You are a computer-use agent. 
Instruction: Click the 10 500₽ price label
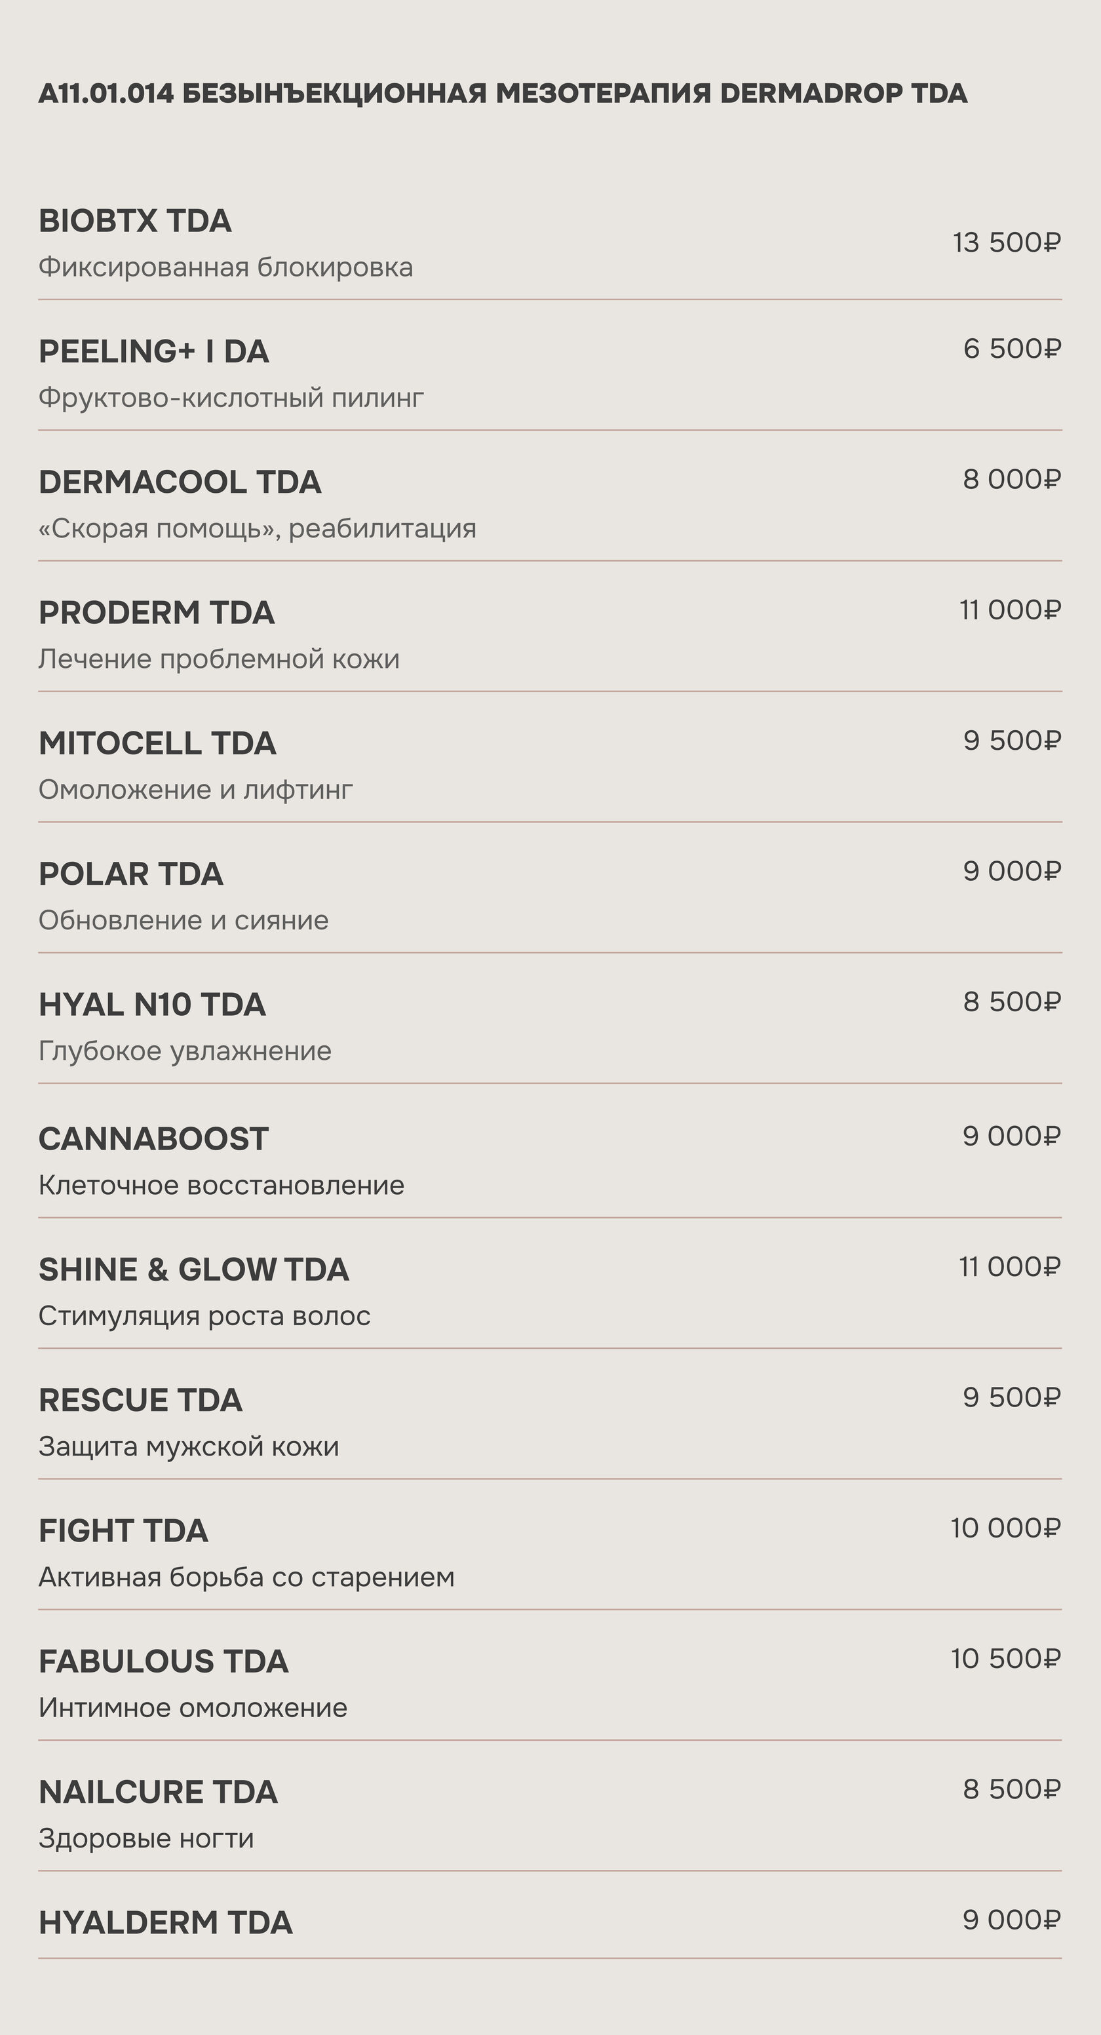click(x=1005, y=1659)
